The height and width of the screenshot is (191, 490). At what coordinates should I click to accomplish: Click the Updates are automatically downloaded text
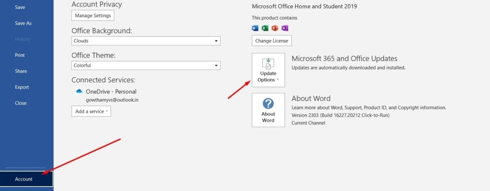(x=348, y=68)
